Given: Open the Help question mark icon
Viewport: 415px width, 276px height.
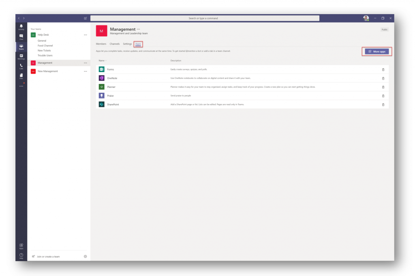Looking at the screenshot, I should [x=21, y=256].
